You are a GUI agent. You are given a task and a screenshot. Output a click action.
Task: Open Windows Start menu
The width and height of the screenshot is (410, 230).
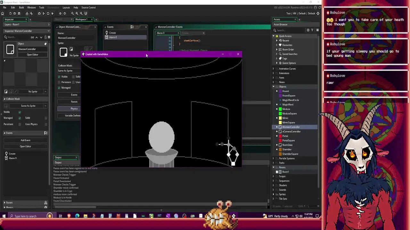pos(4,216)
